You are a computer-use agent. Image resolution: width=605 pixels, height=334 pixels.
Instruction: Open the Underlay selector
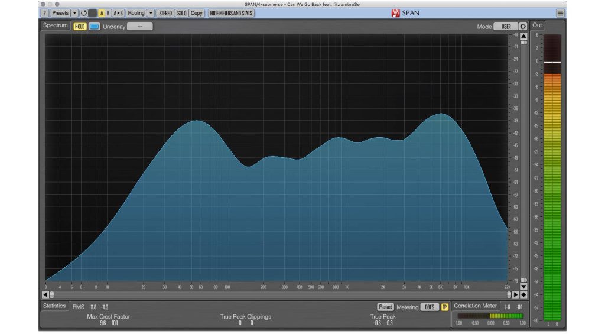[x=139, y=27]
